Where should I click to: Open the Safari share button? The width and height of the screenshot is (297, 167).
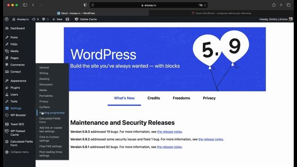click(x=274, y=5)
